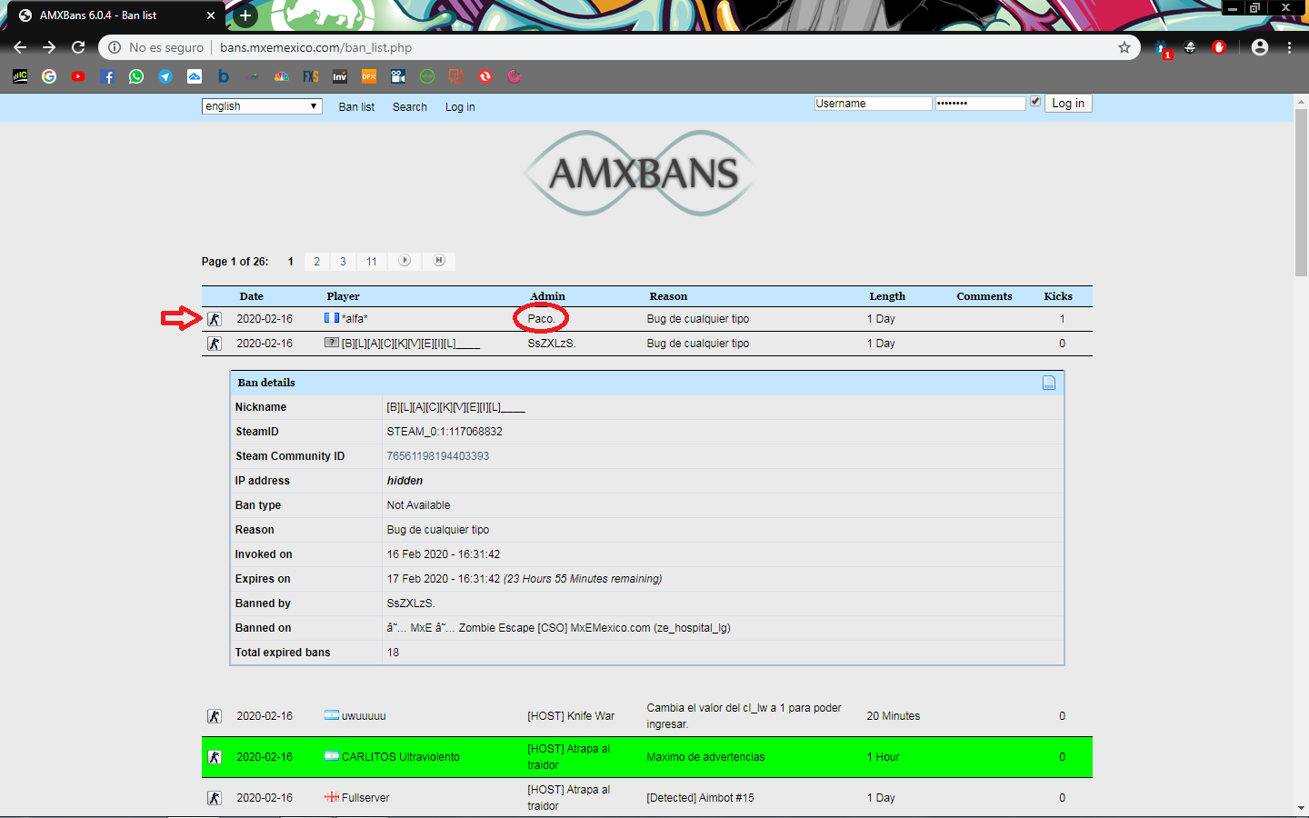Close the AMXBans browser tab
The image size is (1309, 818).
pyautogui.click(x=211, y=15)
